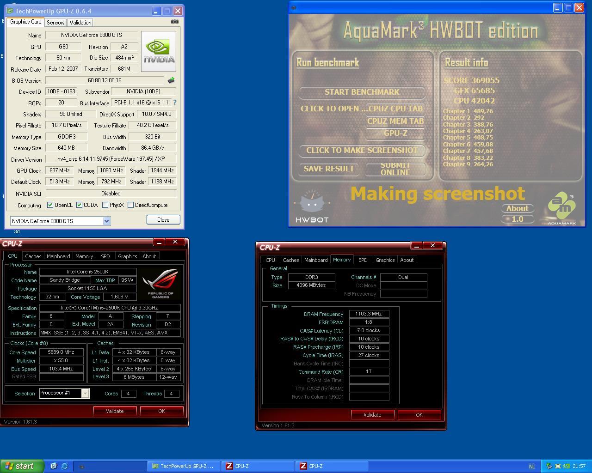
Task: Click Validate in the left CPU-Z window
Action: 115,411
